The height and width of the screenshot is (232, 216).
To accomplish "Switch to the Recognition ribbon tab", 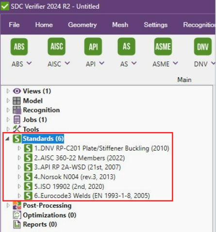I will (199, 25).
